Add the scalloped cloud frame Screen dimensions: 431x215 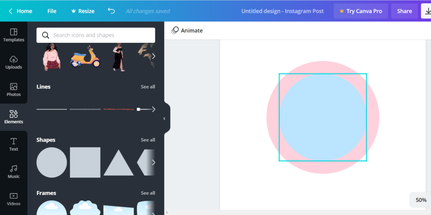(x=85, y=207)
